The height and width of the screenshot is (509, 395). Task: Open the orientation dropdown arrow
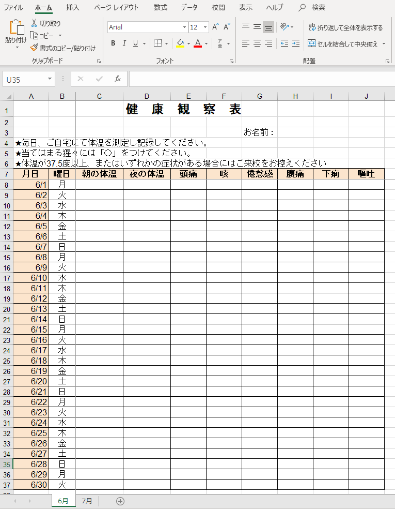click(x=292, y=27)
